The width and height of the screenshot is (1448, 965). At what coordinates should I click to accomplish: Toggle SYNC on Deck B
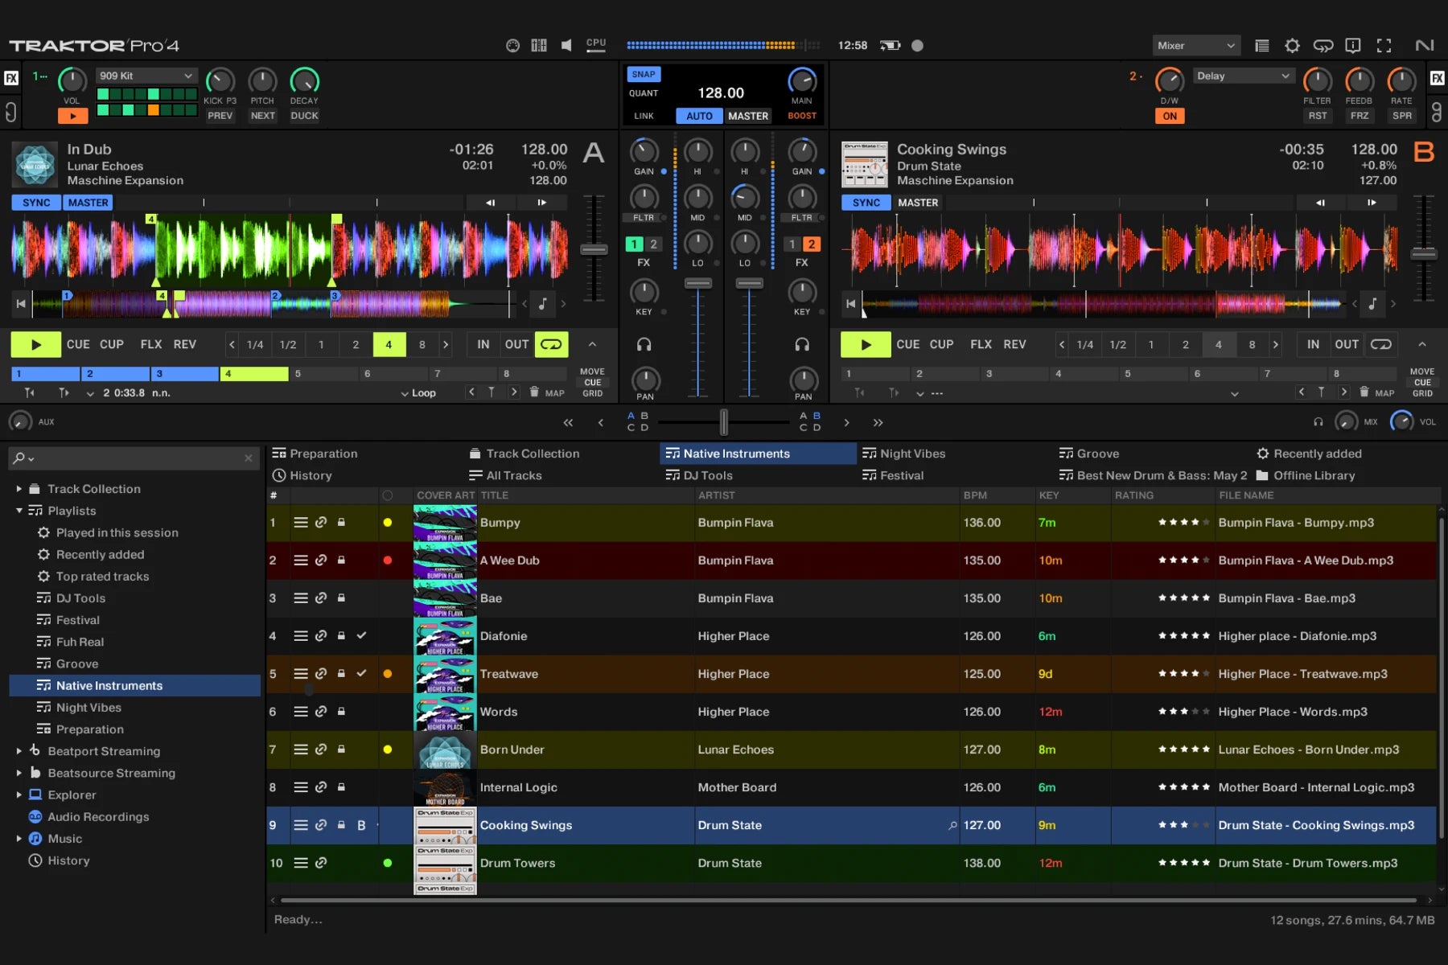(x=865, y=203)
